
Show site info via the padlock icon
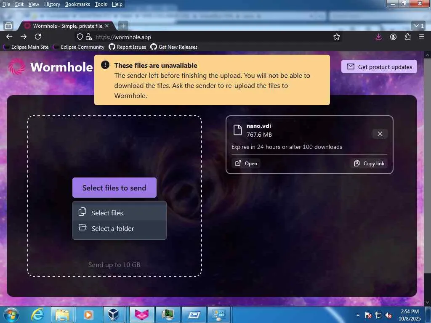click(x=88, y=37)
